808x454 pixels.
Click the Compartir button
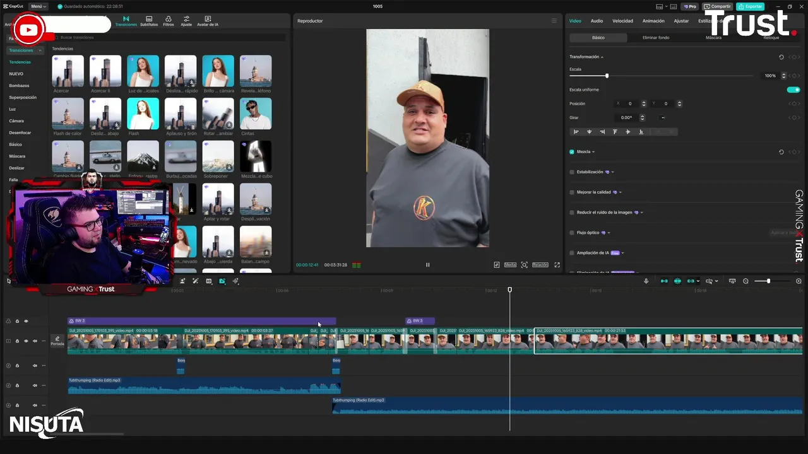717,6
